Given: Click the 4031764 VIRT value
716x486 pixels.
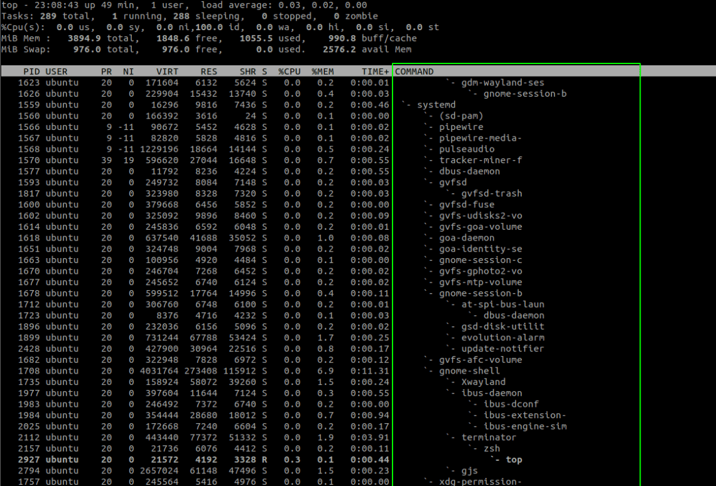Looking at the screenshot, I should tap(160, 371).
